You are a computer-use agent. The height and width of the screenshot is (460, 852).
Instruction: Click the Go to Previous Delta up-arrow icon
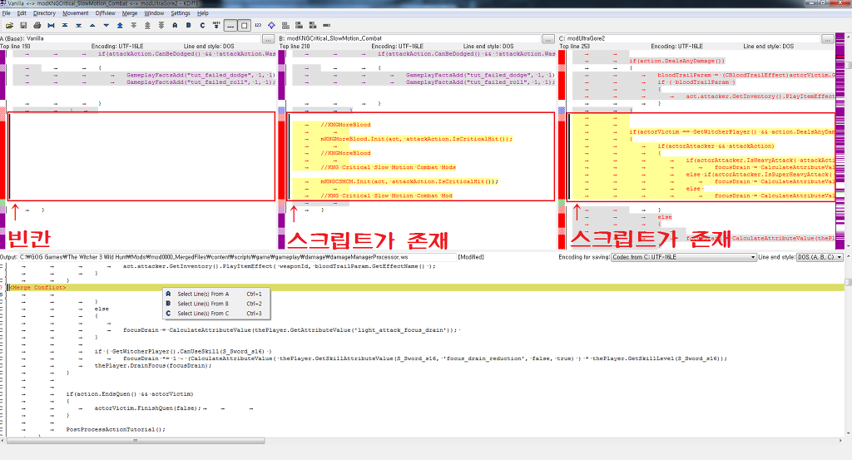tap(92, 25)
